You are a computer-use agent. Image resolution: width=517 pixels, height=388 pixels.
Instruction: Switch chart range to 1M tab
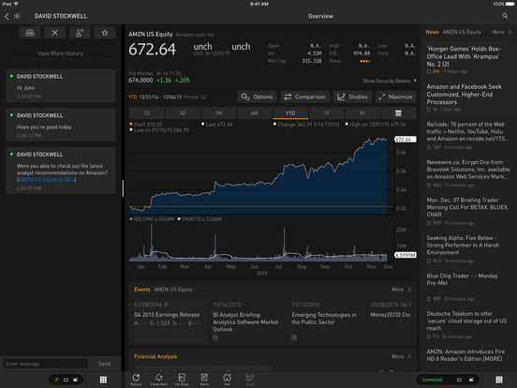pos(218,113)
